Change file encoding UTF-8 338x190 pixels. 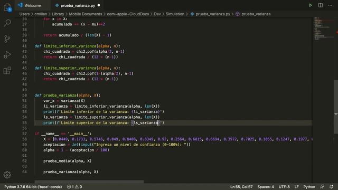[x=284, y=187]
